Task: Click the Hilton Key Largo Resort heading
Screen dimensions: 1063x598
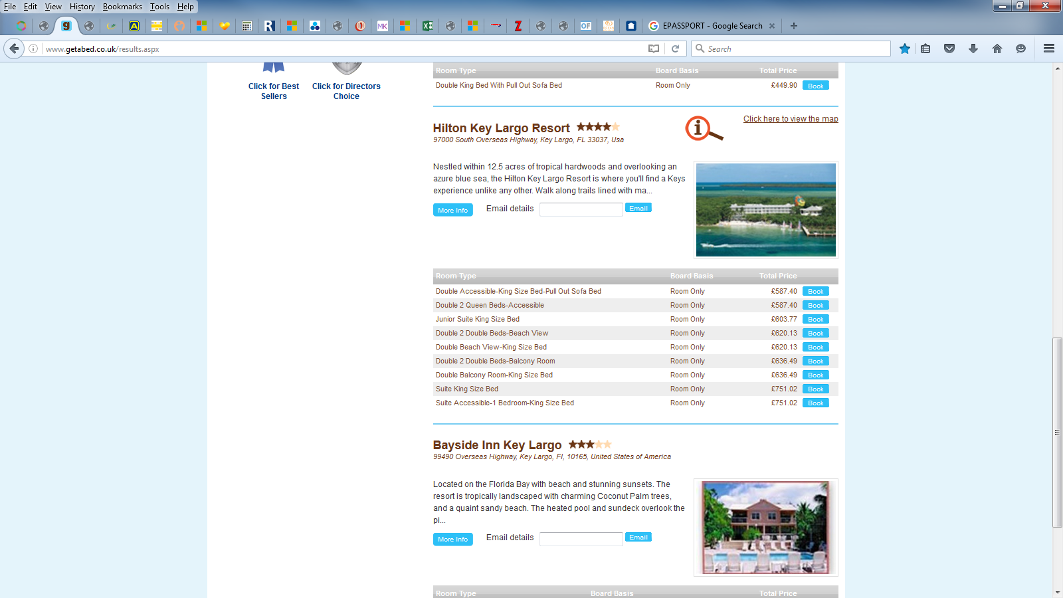Action: click(x=502, y=128)
